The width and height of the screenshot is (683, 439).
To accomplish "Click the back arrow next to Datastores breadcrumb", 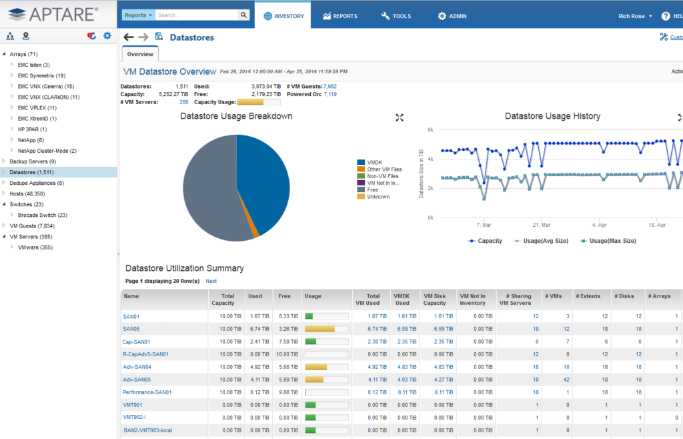I will point(128,37).
